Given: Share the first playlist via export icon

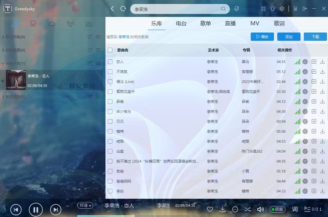Looking at the screenshot, I should pos(90,37).
